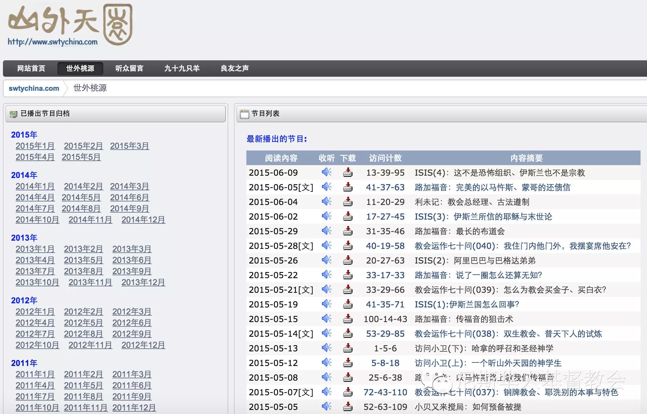Click speaker icon for 2015-05-19 row
Viewport: 647px width, 414px height.
[x=326, y=304]
